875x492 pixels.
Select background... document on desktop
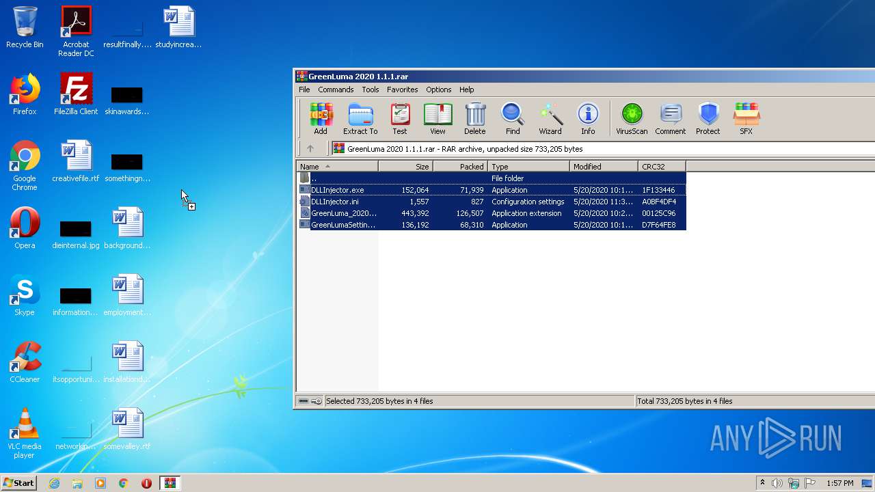coord(127,228)
